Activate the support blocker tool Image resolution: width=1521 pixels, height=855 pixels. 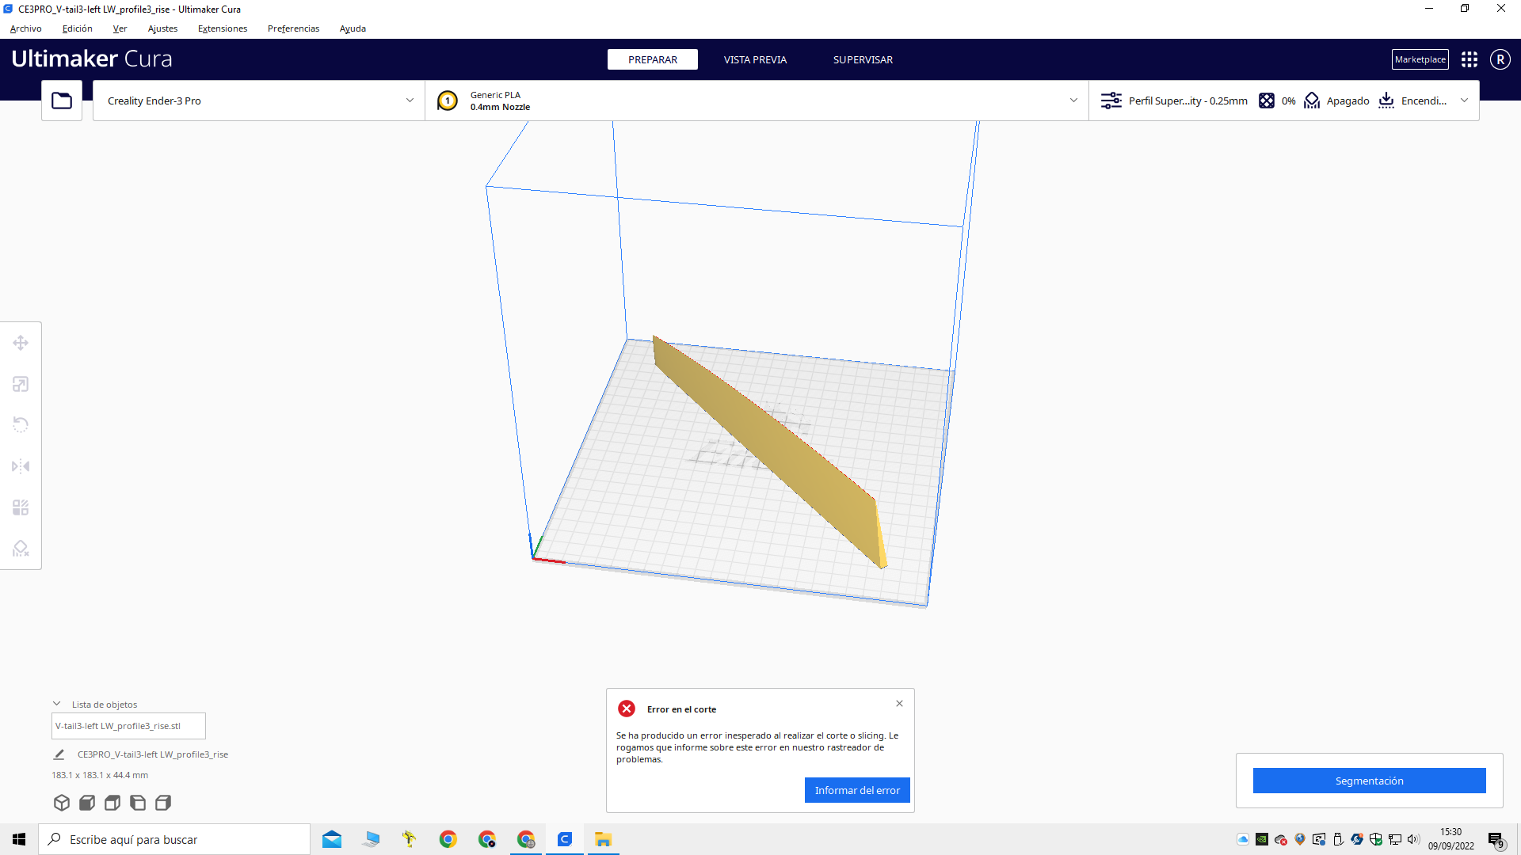point(20,548)
